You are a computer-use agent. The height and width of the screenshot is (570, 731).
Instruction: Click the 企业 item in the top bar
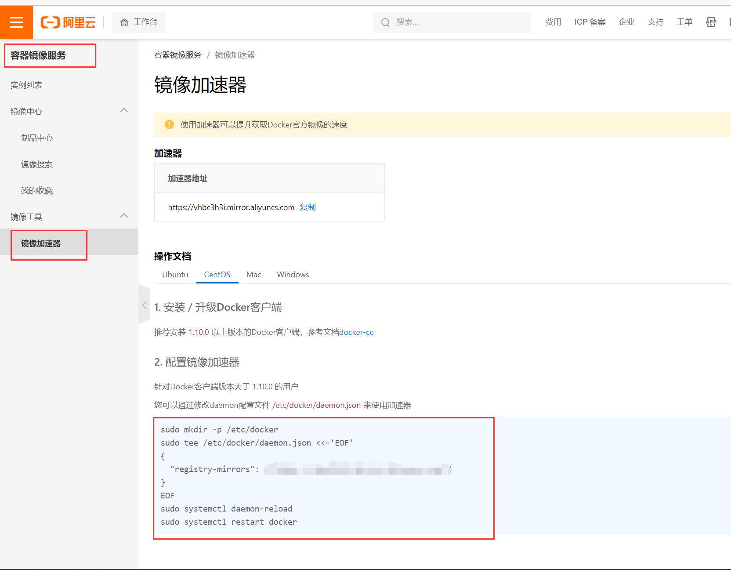coord(626,22)
